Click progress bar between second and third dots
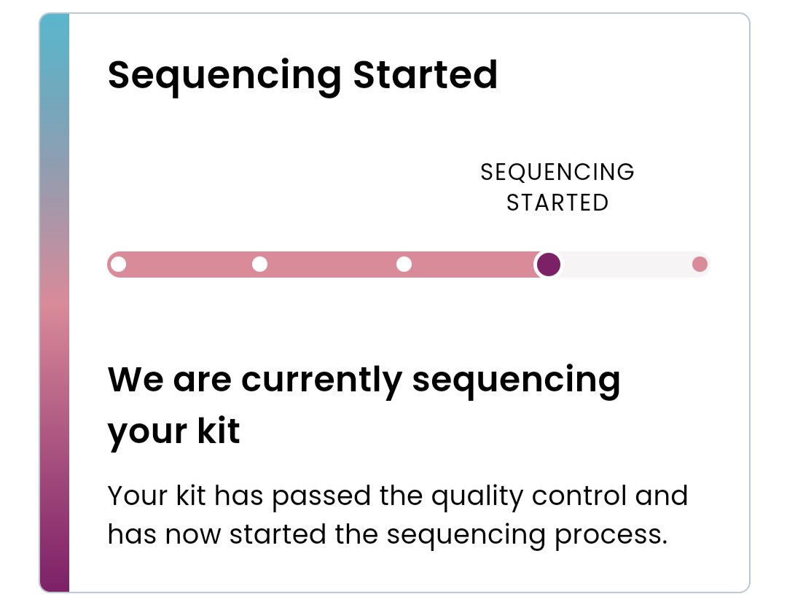The width and height of the screenshot is (787, 602). [x=332, y=264]
